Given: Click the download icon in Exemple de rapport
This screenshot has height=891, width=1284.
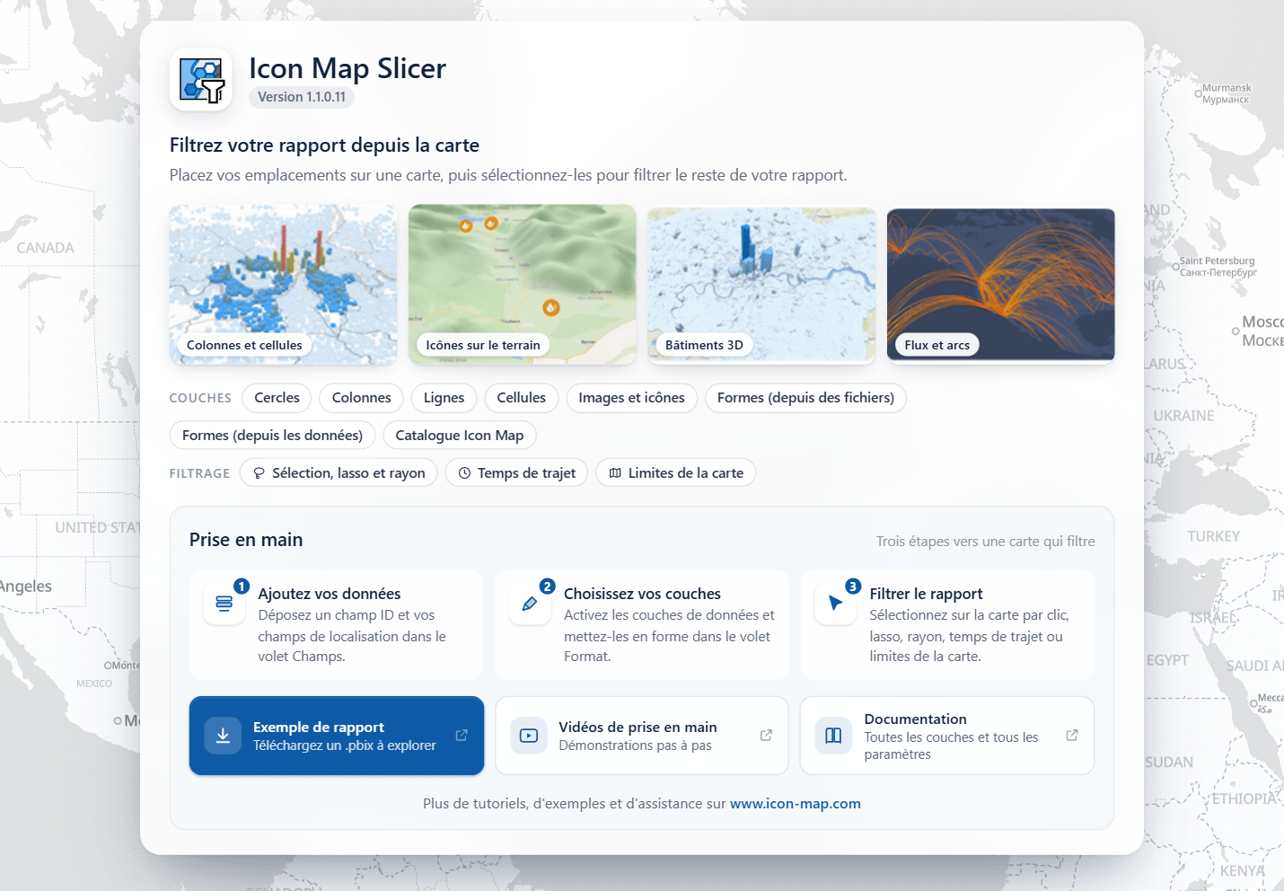Looking at the screenshot, I should 223,736.
